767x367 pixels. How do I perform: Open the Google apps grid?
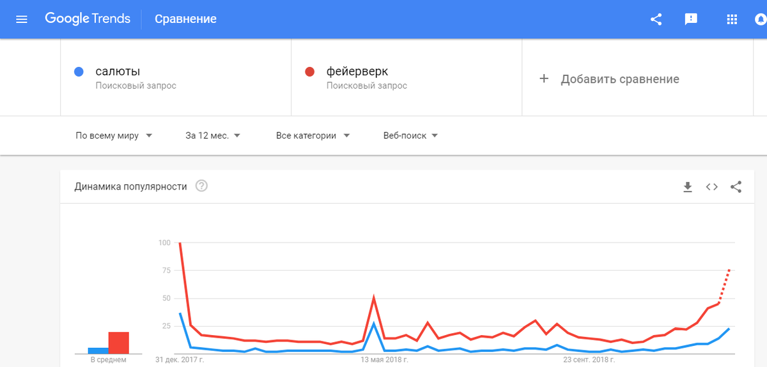732,19
